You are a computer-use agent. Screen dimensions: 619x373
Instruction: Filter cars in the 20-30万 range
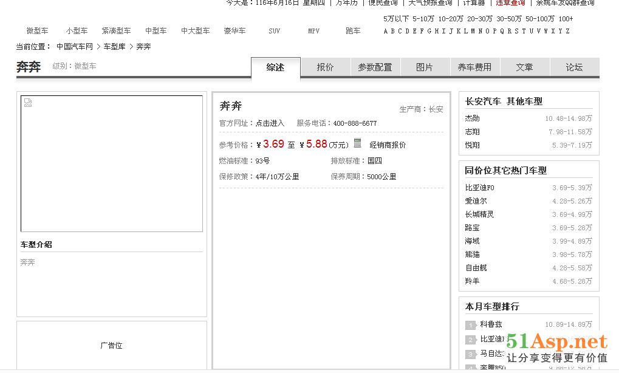pyautogui.click(x=480, y=19)
